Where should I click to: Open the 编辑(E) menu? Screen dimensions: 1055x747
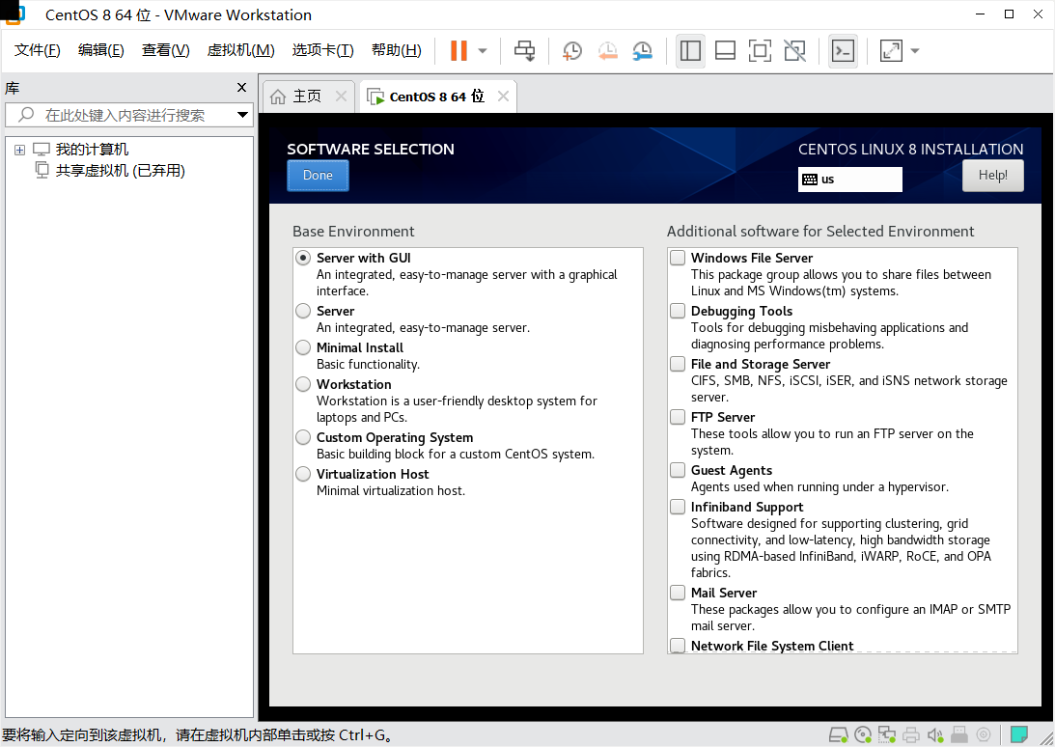[x=101, y=50]
